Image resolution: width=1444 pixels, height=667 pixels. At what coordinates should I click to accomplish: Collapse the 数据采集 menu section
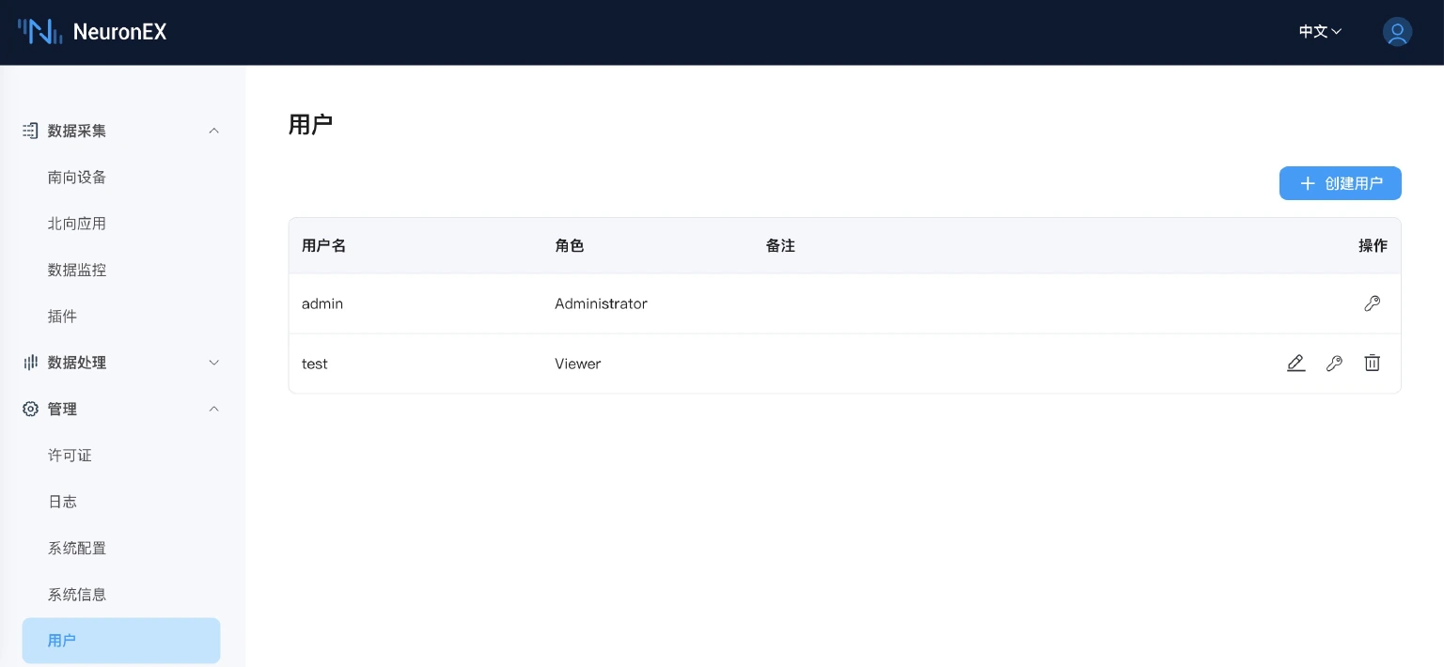tap(213, 131)
